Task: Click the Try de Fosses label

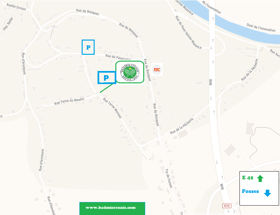Action: [169, 178]
